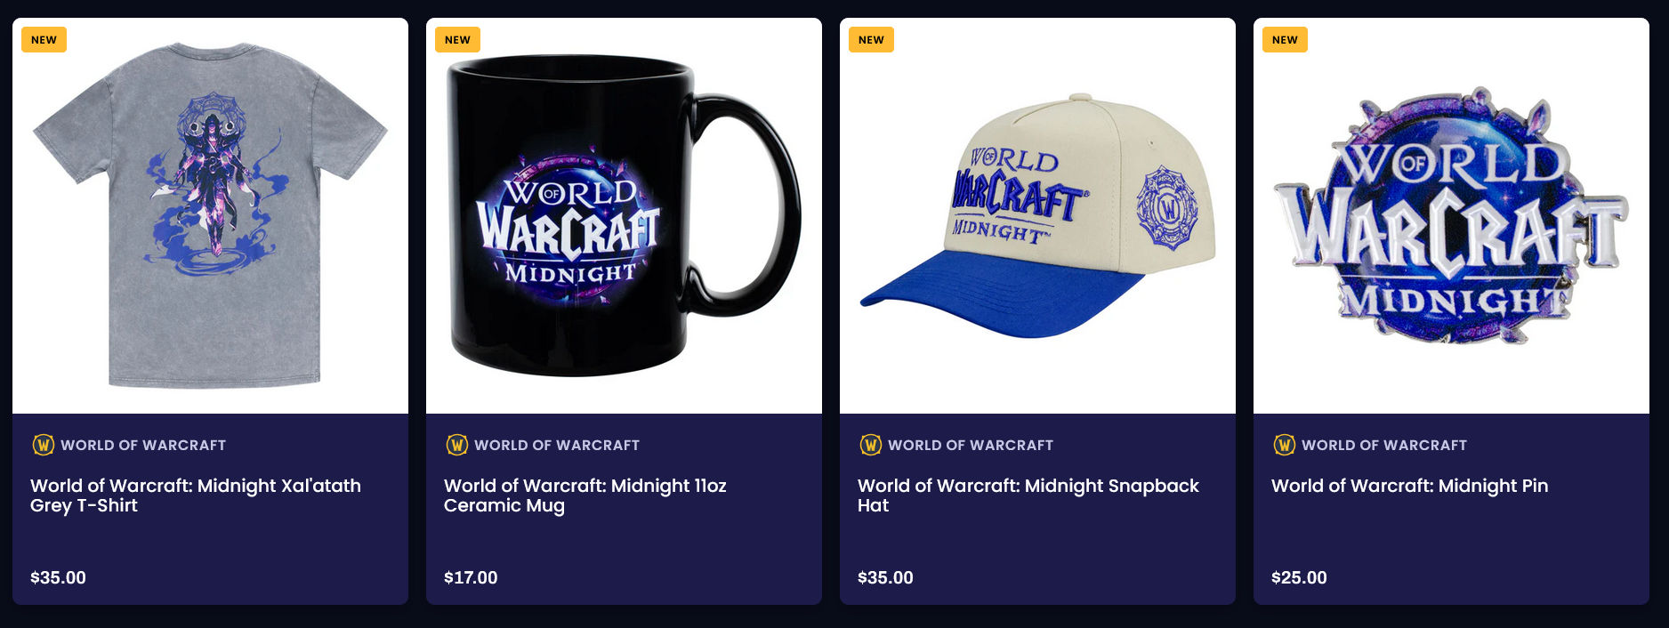Click the WoW logo icon on Mug card

457,445
